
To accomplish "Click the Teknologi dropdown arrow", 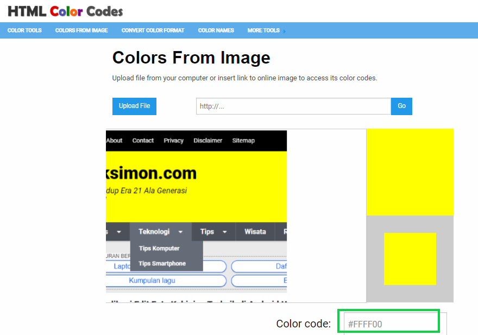I will [180, 232].
